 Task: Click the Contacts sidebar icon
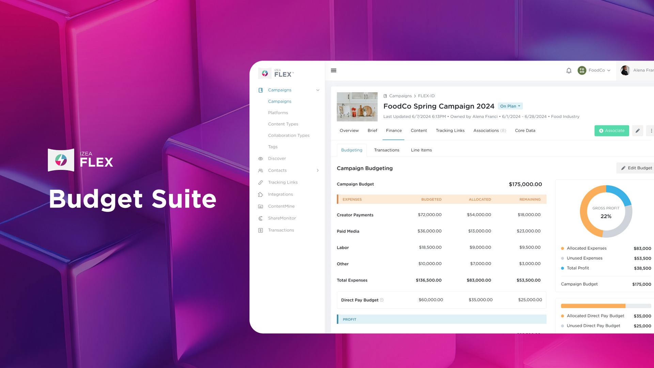coord(261,170)
